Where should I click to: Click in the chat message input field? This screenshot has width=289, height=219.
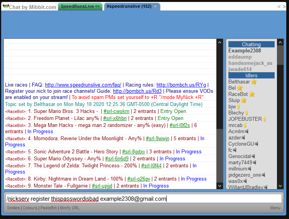144,198
